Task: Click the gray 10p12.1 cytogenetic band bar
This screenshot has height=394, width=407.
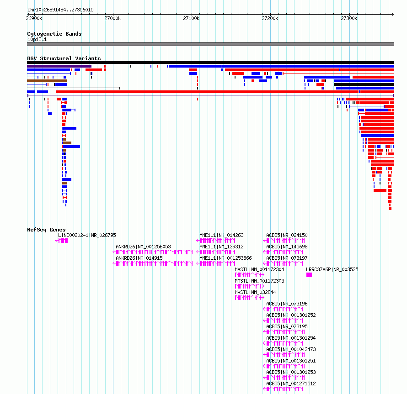Action: (x=210, y=44)
